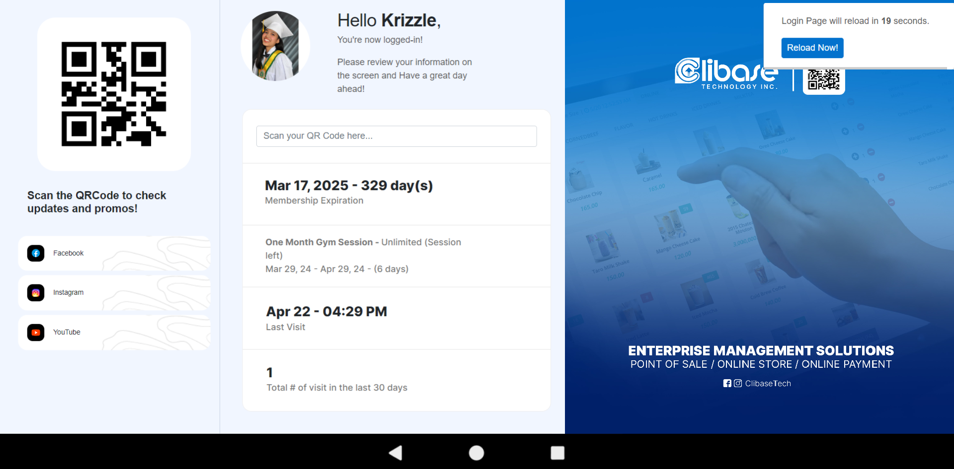Open the Facebook link card
Viewport: 954px width, 469px height.
(x=114, y=253)
